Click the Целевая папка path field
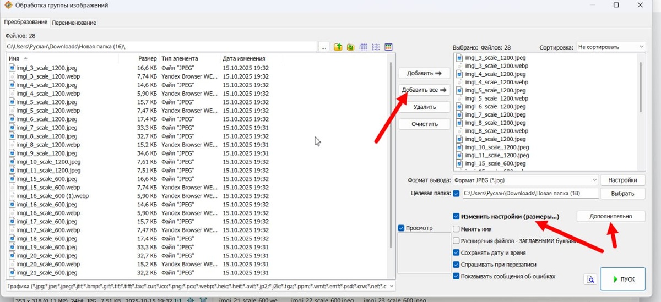 click(x=529, y=194)
